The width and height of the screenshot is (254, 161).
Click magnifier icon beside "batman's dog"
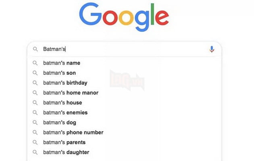35,122
